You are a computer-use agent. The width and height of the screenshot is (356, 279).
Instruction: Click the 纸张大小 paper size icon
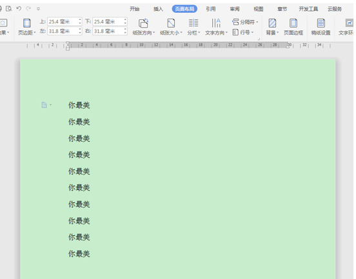[x=171, y=23]
